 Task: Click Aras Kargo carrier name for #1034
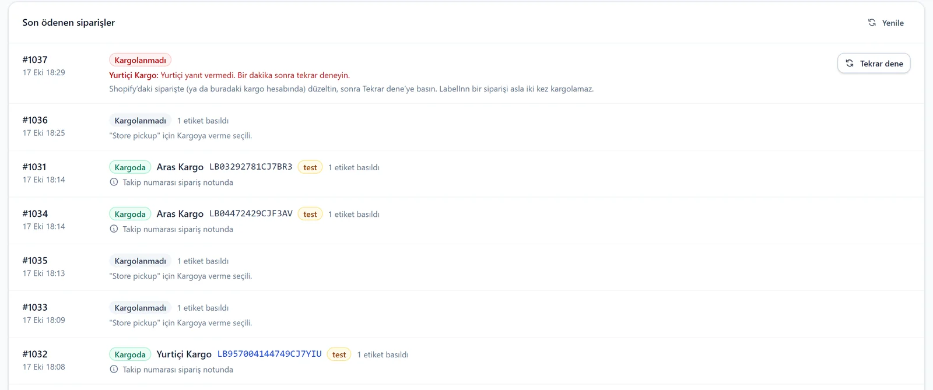click(x=180, y=214)
